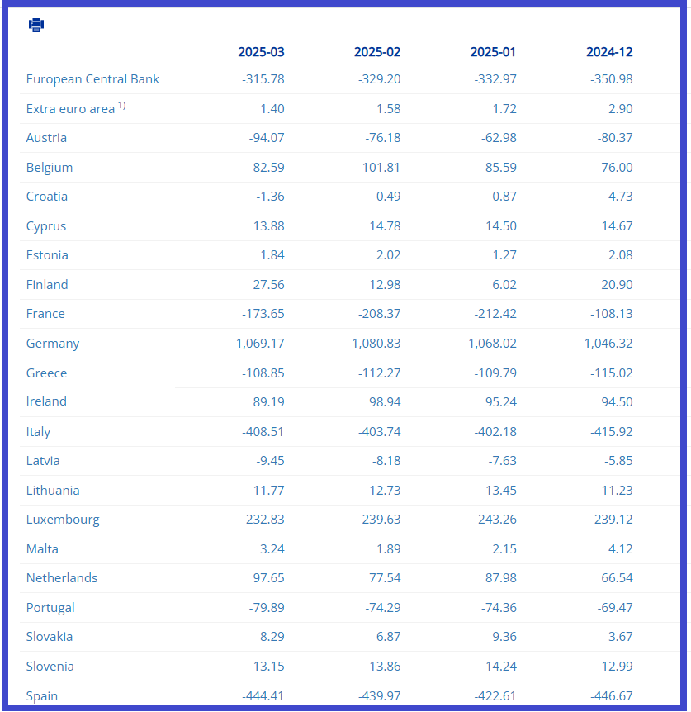691x712 pixels.
Task: Click the 2025-01 column header
Action: 493,52
